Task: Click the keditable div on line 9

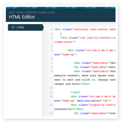Action: click(x=95, y=71)
